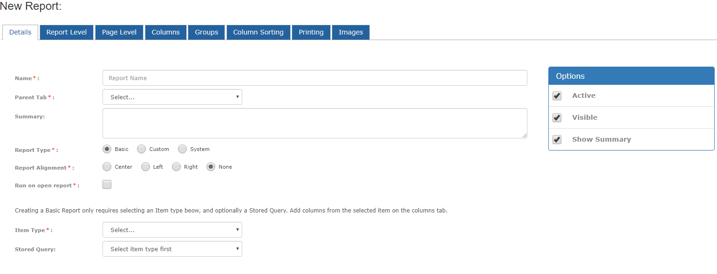Set report alignment to Center

tap(107, 167)
